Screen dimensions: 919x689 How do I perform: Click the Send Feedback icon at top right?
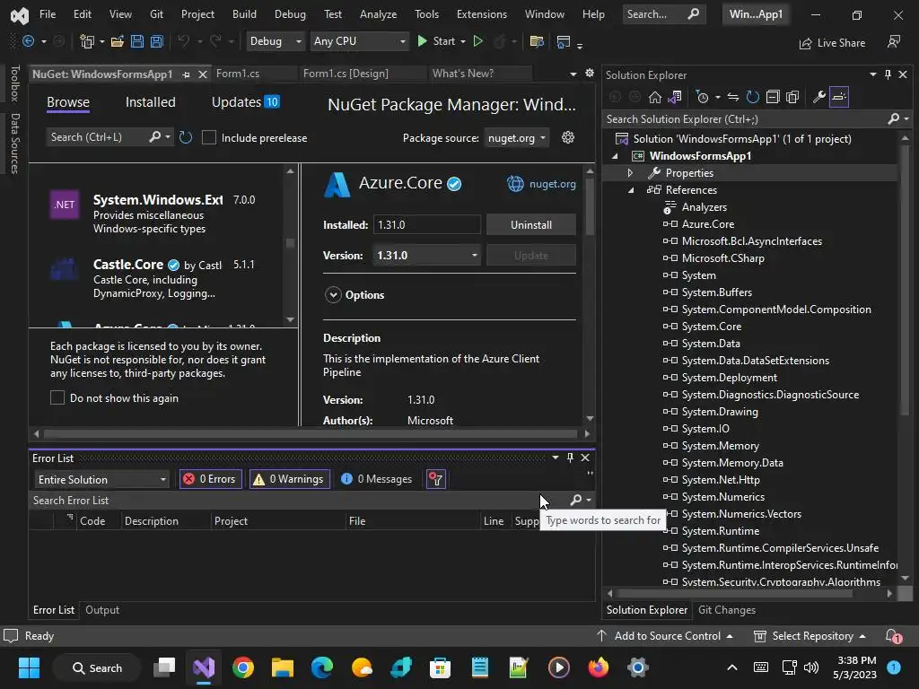pos(894,42)
